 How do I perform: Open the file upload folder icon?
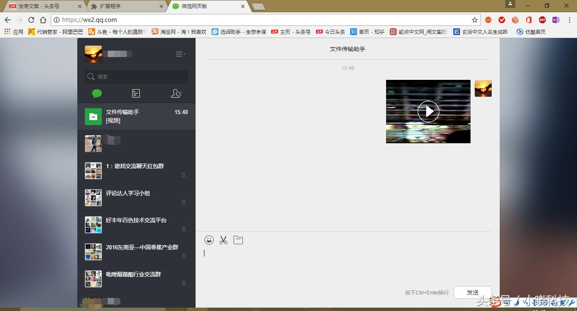pos(238,240)
